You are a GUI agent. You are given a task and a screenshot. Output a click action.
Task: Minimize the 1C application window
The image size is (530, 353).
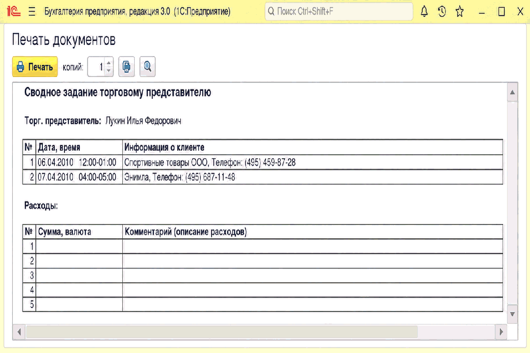[481, 12]
